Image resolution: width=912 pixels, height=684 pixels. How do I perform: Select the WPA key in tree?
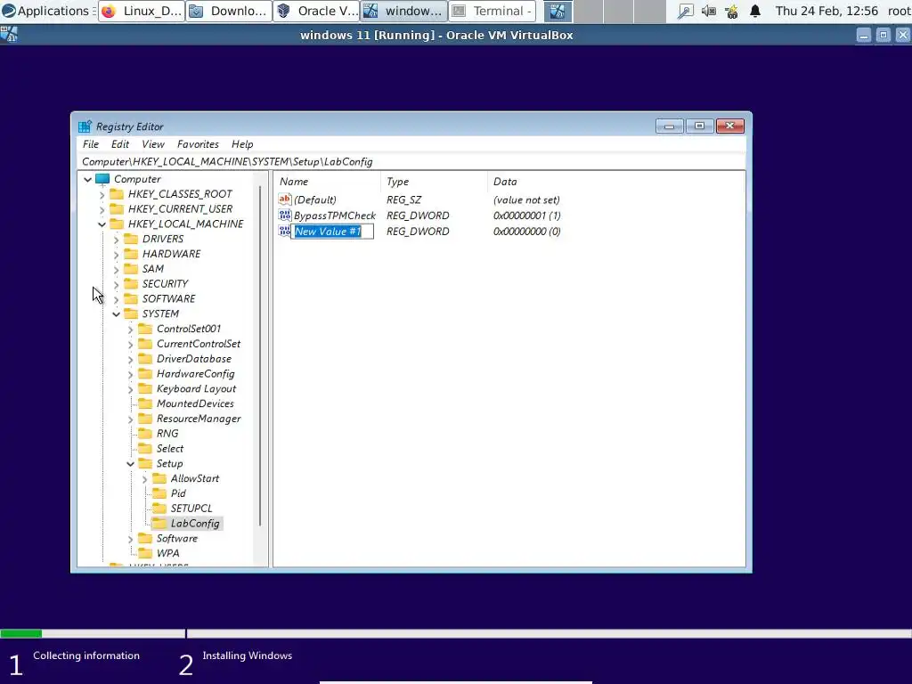(x=168, y=553)
